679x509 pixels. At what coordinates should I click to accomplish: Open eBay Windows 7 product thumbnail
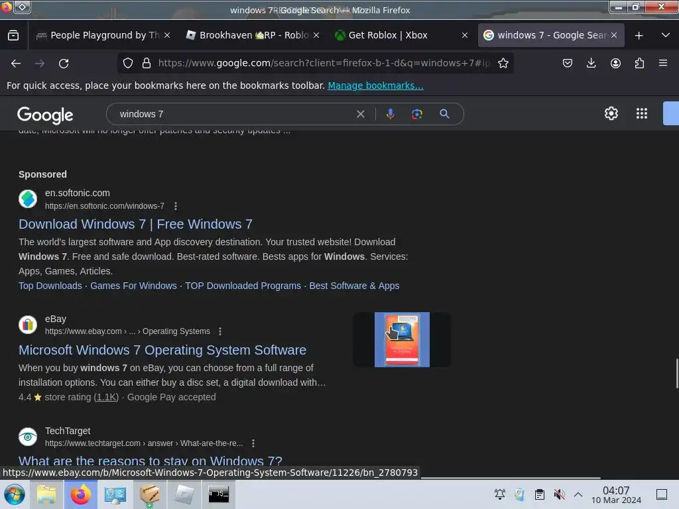tap(402, 340)
